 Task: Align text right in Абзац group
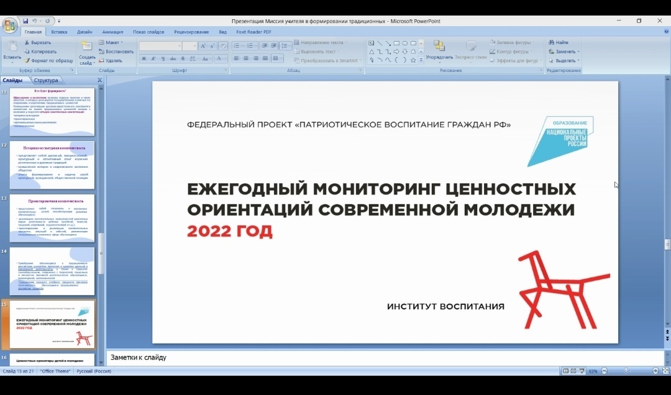[x=255, y=58]
